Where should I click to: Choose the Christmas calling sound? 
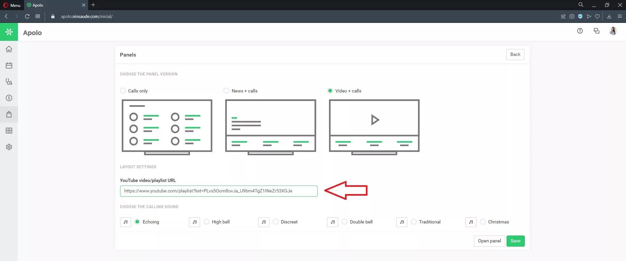click(483, 222)
